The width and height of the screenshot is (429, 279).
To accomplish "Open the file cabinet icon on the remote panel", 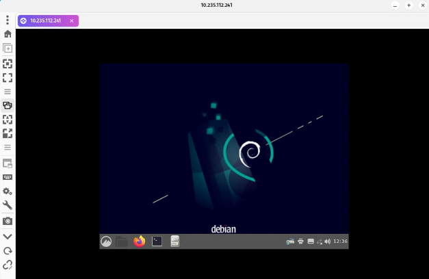I will (x=175, y=241).
